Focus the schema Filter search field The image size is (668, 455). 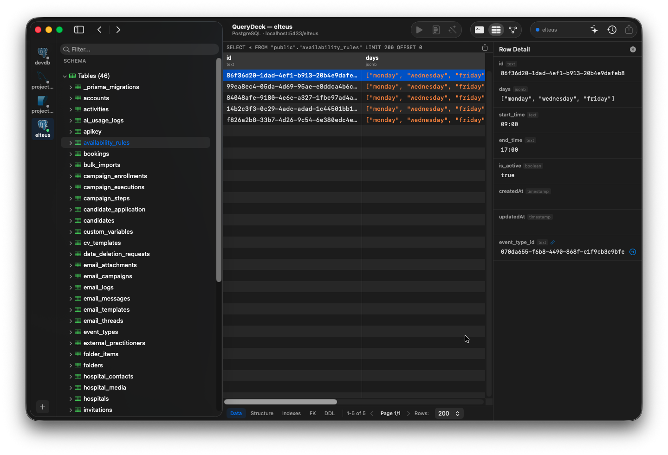click(139, 49)
